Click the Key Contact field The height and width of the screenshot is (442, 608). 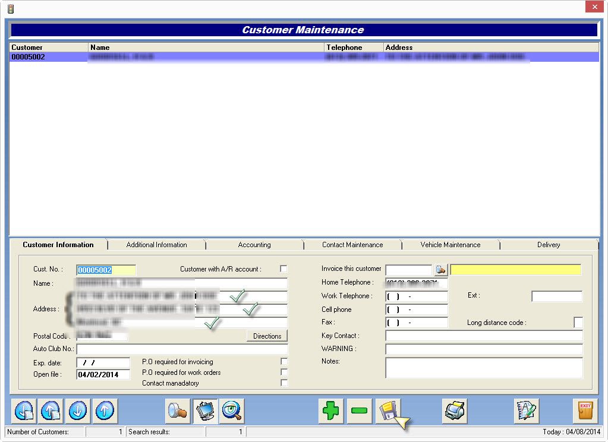click(484, 336)
